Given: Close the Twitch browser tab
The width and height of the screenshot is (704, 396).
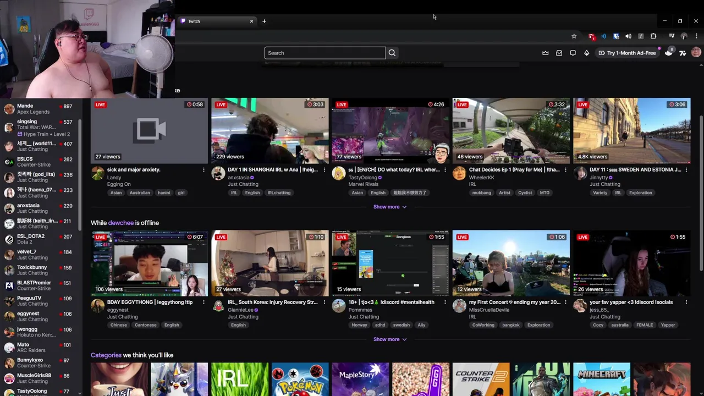Looking at the screenshot, I should [x=251, y=21].
